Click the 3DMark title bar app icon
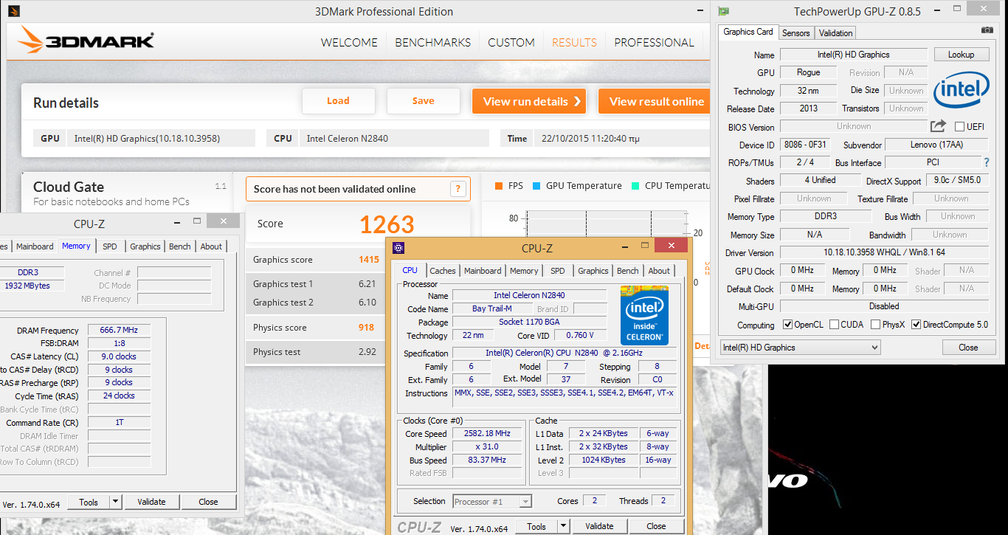 click(15, 11)
